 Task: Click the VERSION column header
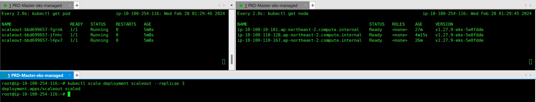[x=444, y=24]
